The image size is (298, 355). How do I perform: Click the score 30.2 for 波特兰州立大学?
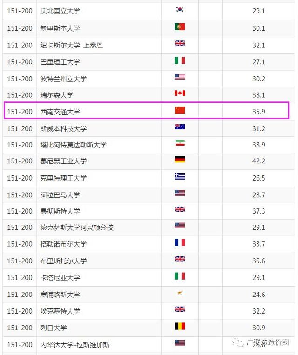(x=258, y=79)
